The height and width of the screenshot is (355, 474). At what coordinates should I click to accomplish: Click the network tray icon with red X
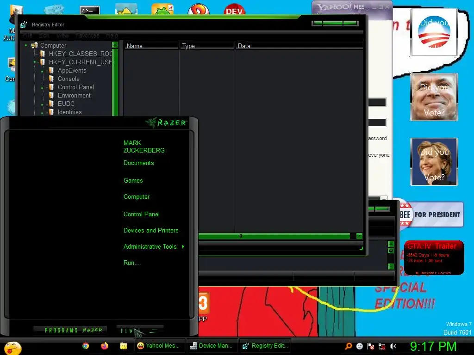point(382,346)
